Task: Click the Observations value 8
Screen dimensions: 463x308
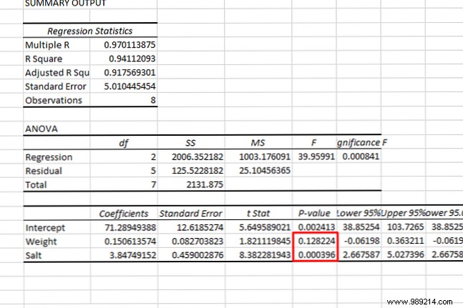Action: click(x=153, y=100)
